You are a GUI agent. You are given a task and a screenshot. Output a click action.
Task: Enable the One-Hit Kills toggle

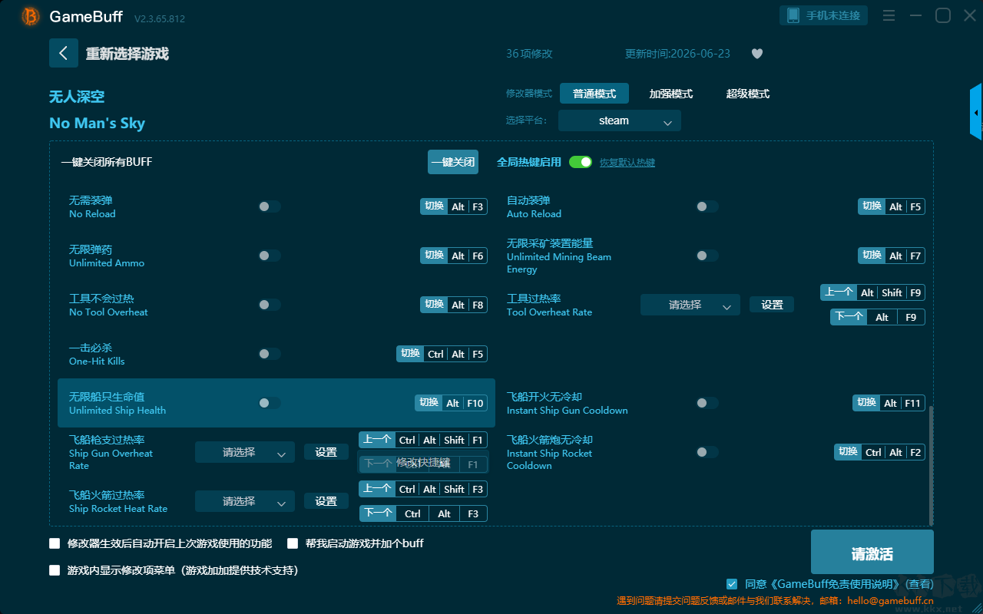coord(270,354)
